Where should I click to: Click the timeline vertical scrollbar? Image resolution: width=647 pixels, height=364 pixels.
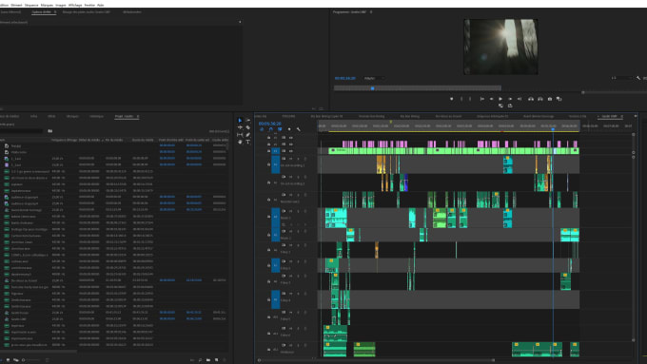point(634,237)
